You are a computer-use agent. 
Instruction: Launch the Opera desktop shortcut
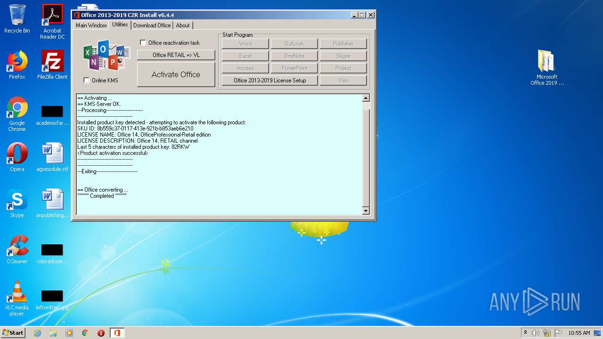tap(17, 157)
